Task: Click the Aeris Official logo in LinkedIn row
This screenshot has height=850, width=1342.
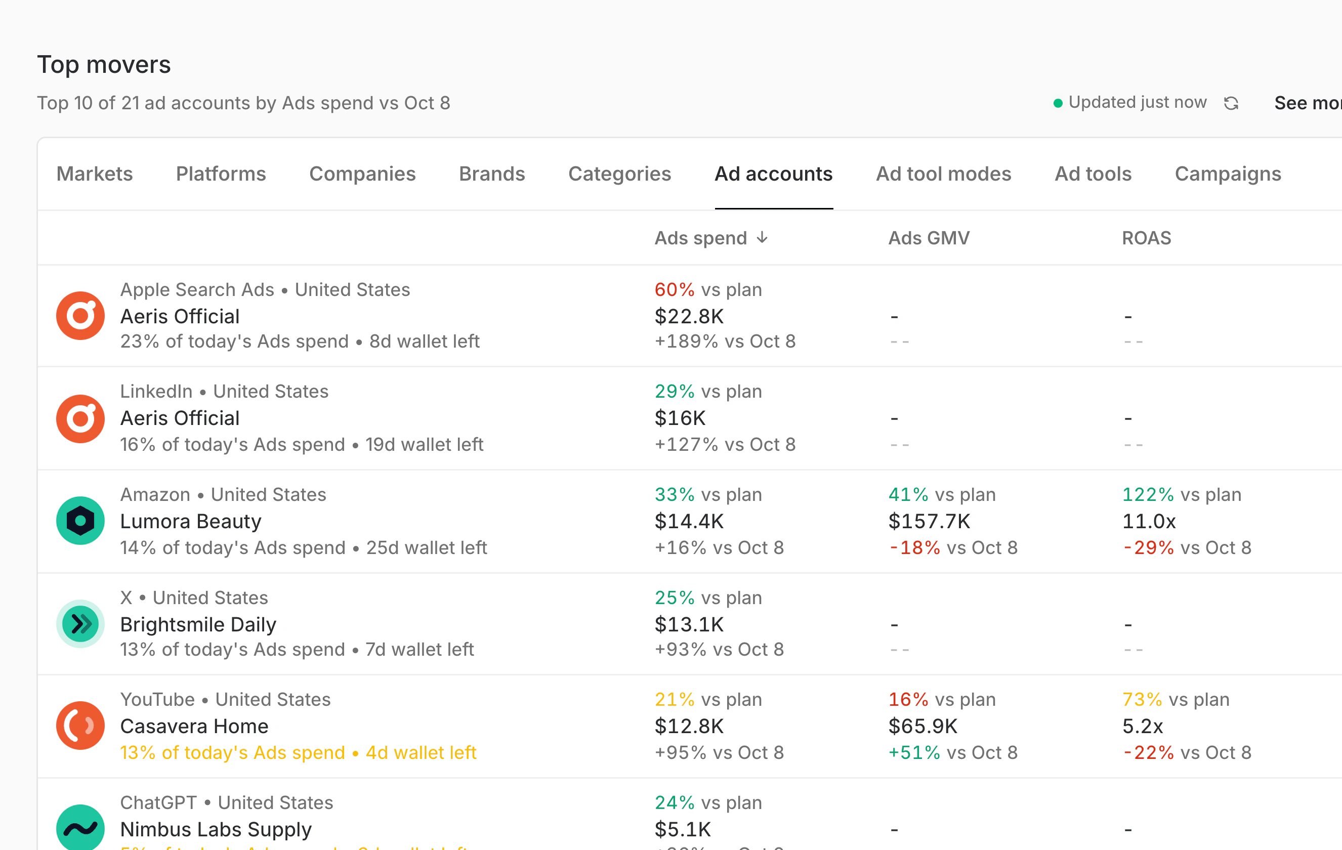Action: (x=80, y=418)
